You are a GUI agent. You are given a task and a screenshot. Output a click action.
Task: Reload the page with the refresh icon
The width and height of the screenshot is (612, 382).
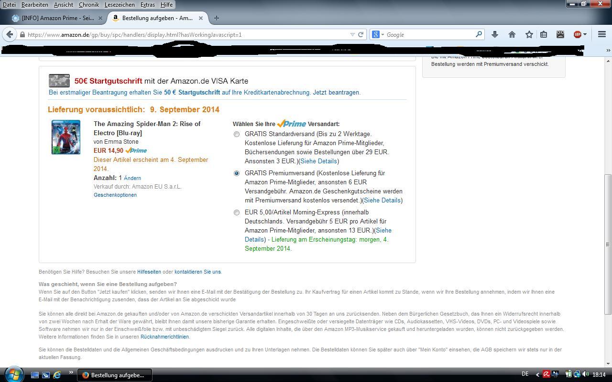(x=361, y=34)
